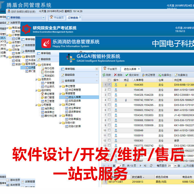Image resolution: width=194 pixels, height=194 pixels.
Task: Check the checkbox for row 1554343,1553853
Action: 109,115
